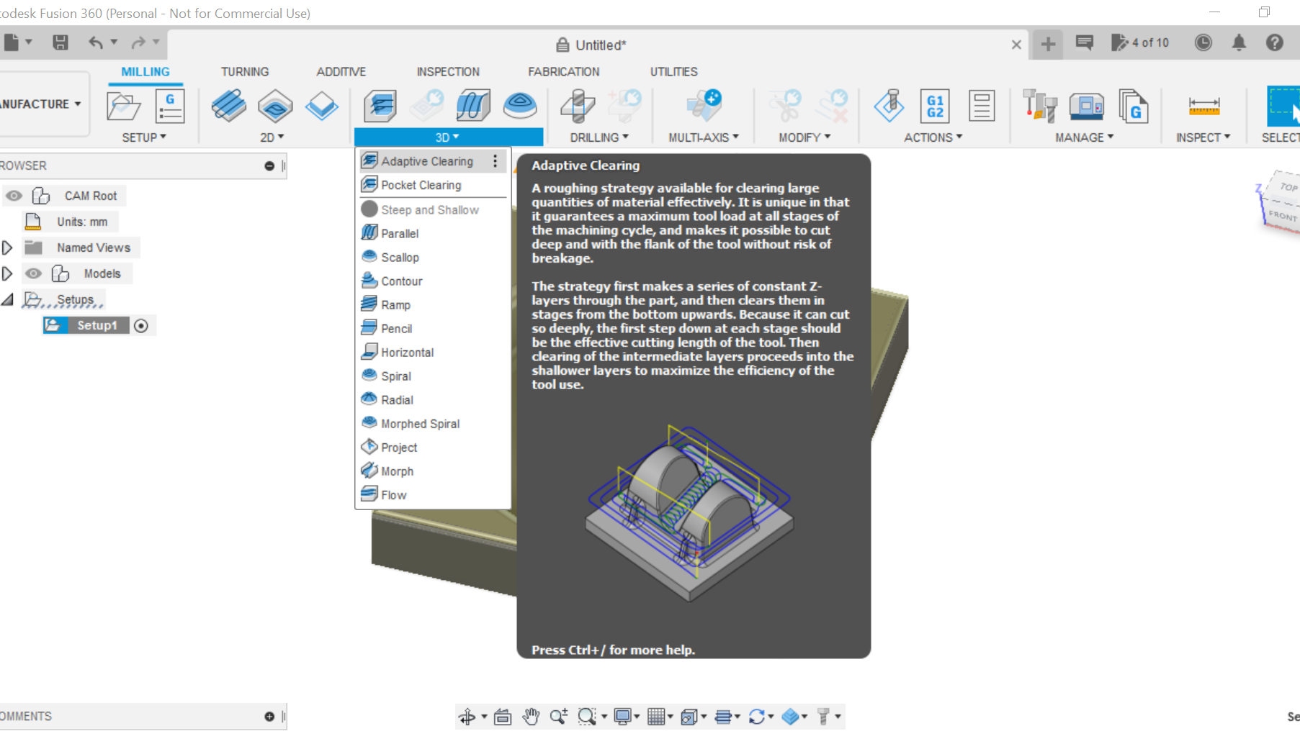The image size is (1300, 731).
Task: Select the Pan tool in the navigation bar
Action: 531,716
